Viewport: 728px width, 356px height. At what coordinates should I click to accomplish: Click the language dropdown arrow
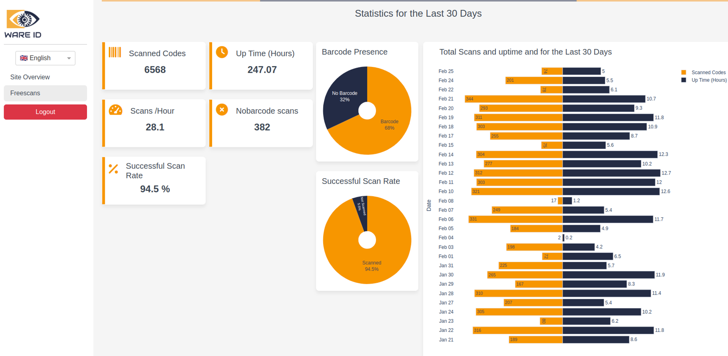pyautogui.click(x=69, y=59)
